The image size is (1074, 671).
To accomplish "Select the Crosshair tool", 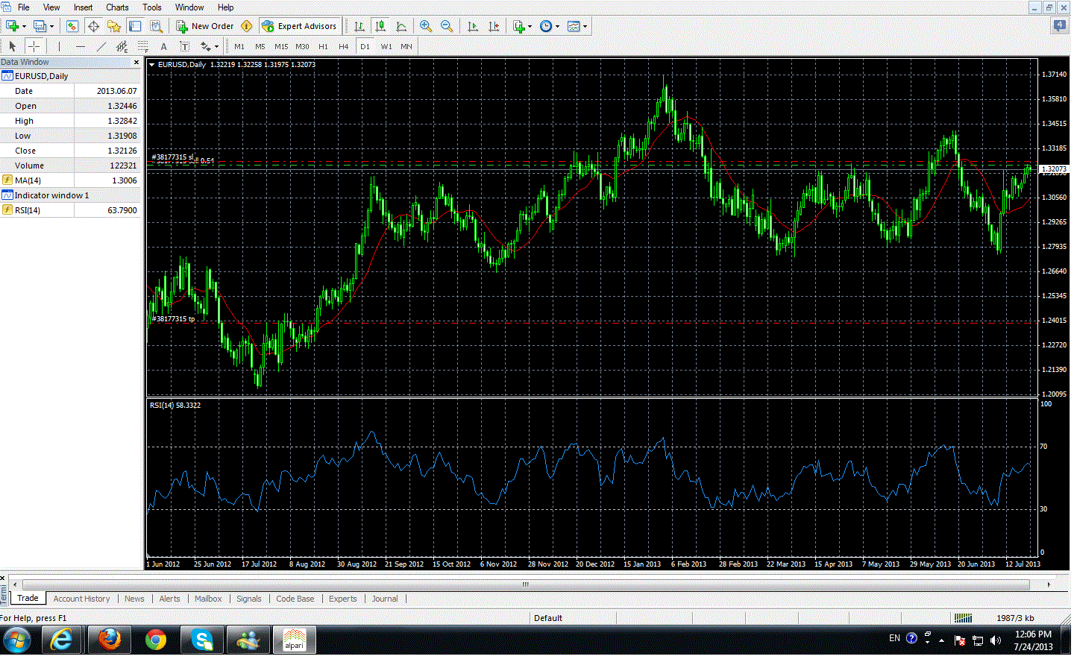I will coord(34,46).
